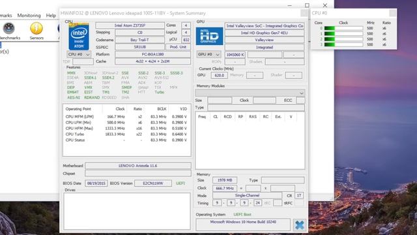
Task: Click the empty Chipset field
Action: [x=137, y=174]
